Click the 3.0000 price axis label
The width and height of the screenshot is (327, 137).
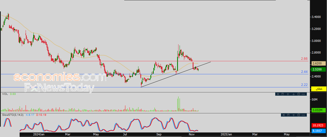[316, 41]
